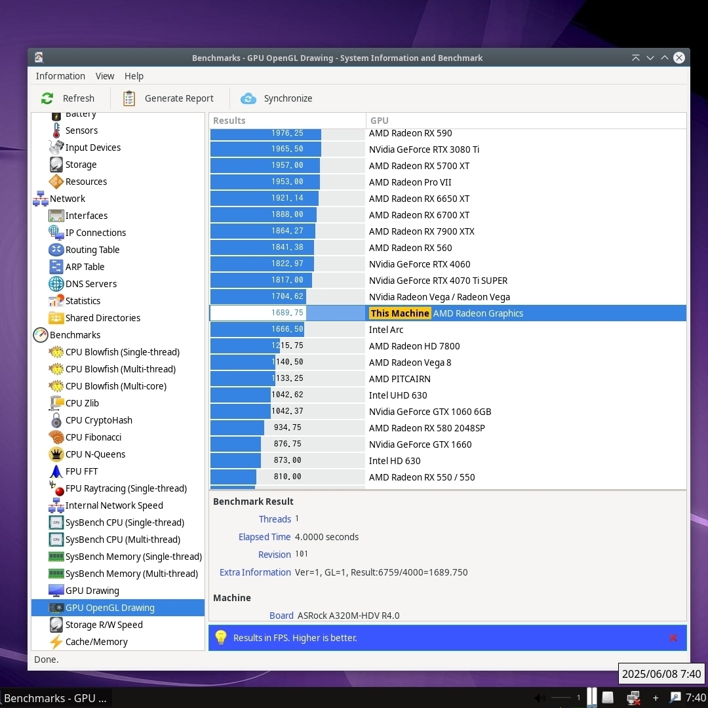Click the Benchmarks taskbar window button
This screenshot has height=708, width=708.
click(56, 698)
